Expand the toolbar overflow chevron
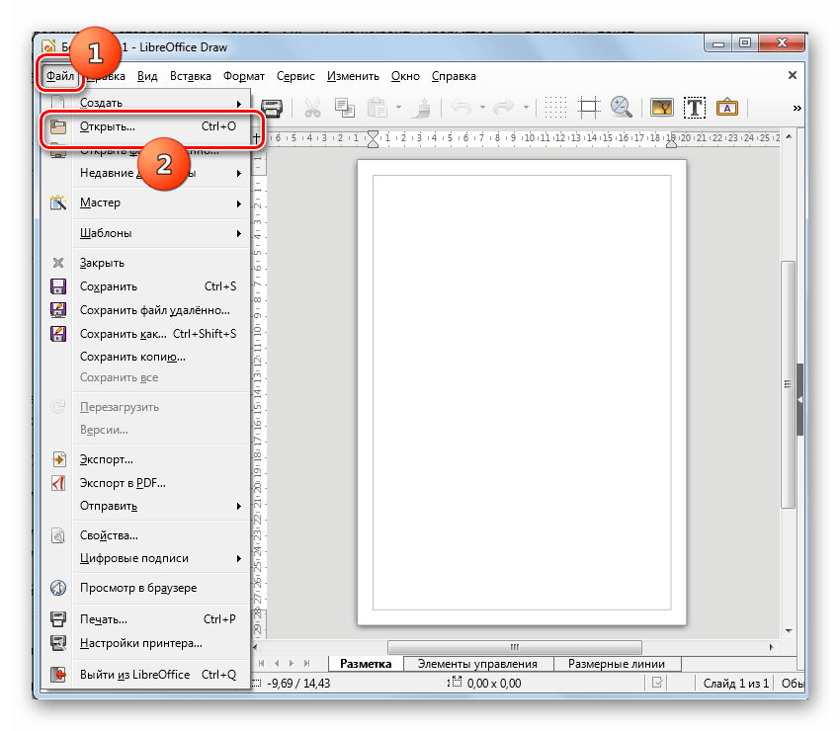 pos(797,108)
